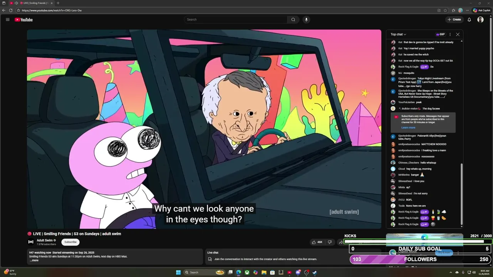Open Xbox app from the taskbar
The width and height of the screenshot is (493, 277).
point(247,272)
